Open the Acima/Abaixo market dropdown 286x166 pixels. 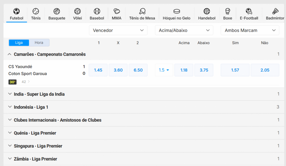[184, 30]
